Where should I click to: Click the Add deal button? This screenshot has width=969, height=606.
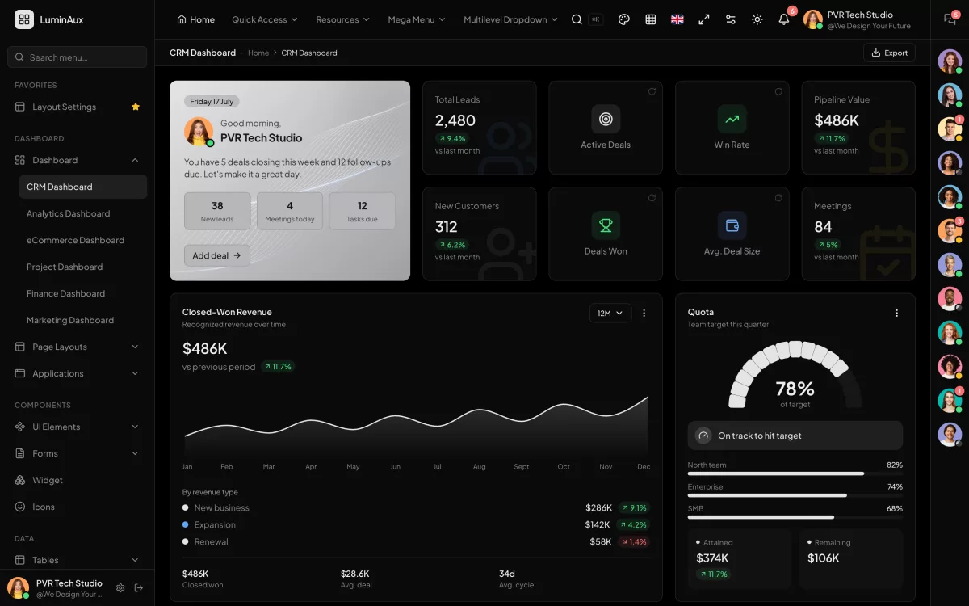coord(217,255)
